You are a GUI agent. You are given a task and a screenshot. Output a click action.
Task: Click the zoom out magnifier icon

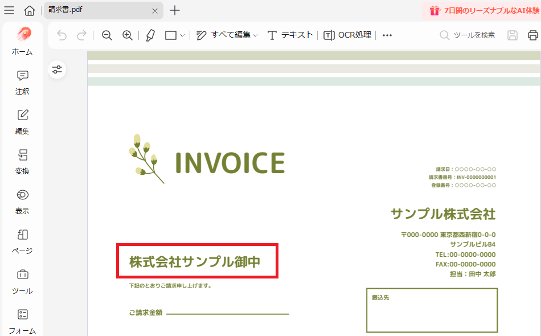[x=106, y=35]
